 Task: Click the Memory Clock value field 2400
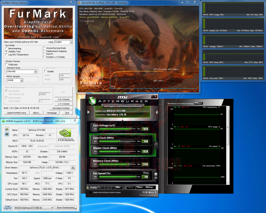145,164
